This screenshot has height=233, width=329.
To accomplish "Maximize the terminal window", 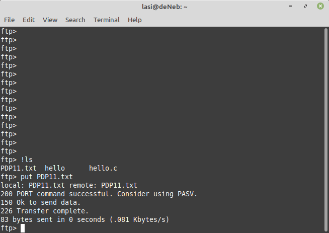I will [x=305, y=7].
